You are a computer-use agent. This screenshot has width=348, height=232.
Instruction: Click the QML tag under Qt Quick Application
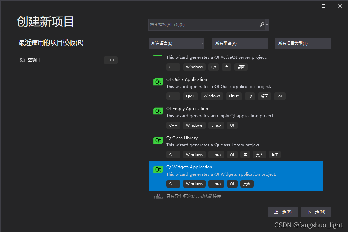coord(190,96)
